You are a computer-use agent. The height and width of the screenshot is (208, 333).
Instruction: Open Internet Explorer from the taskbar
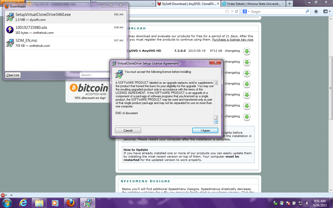(x=23, y=203)
